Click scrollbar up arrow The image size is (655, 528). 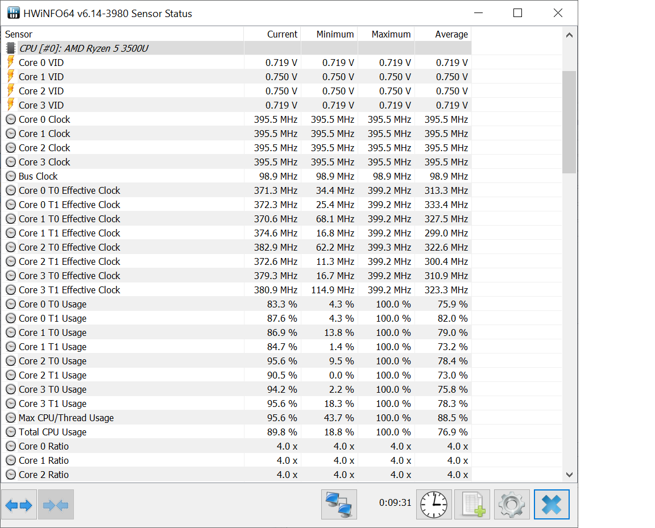coord(569,35)
